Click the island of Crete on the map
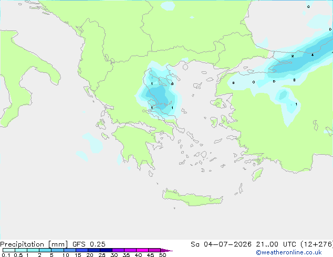Screen dimensions: 333x257 (192, 197)
